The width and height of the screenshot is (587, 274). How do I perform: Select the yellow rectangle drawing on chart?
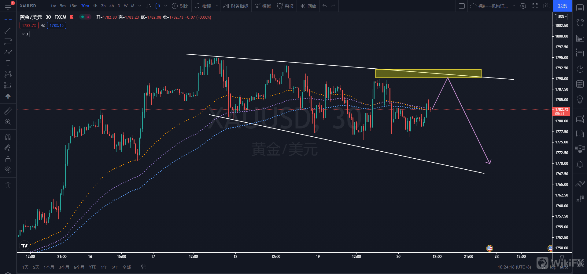(x=428, y=74)
